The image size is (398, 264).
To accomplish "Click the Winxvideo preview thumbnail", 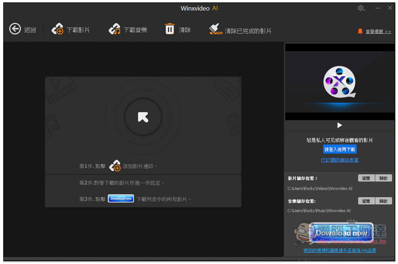I will [x=339, y=82].
